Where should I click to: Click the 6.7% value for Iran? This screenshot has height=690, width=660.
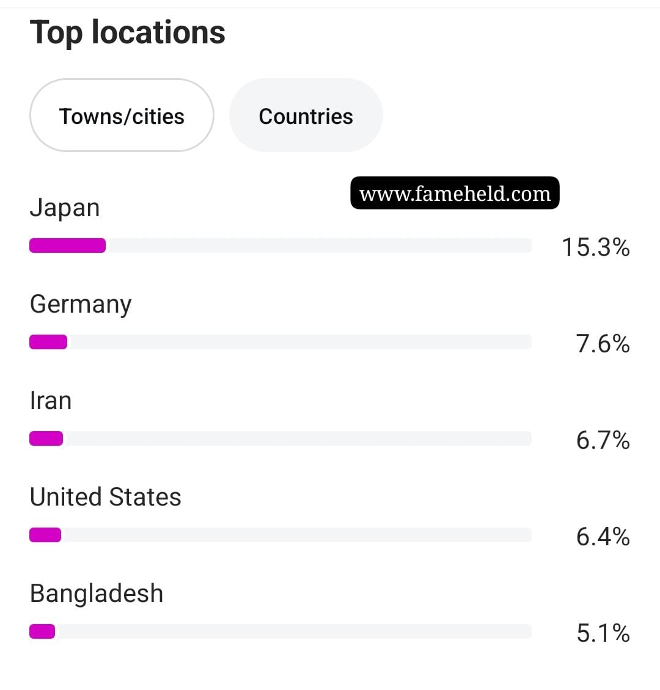point(603,440)
